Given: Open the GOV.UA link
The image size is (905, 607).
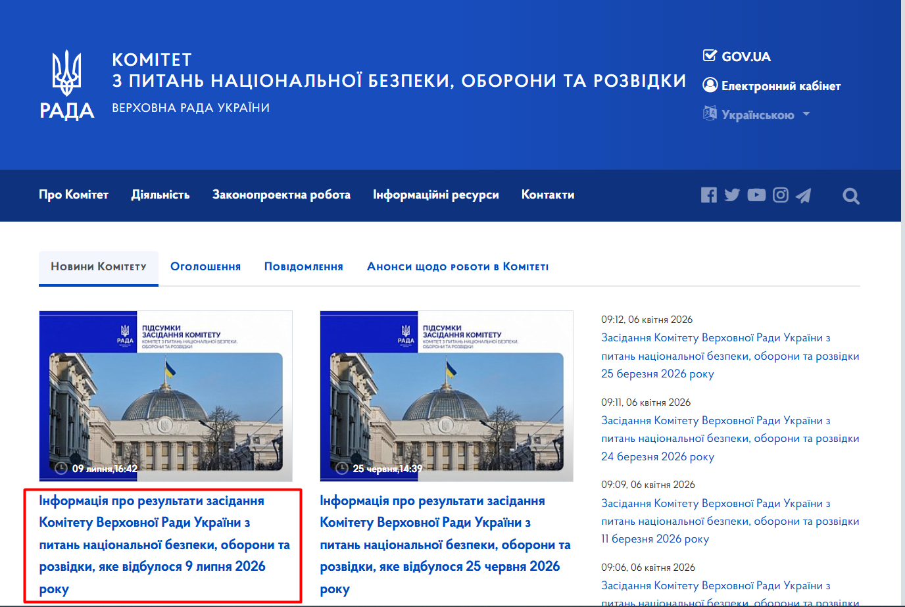Looking at the screenshot, I should tap(746, 57).
